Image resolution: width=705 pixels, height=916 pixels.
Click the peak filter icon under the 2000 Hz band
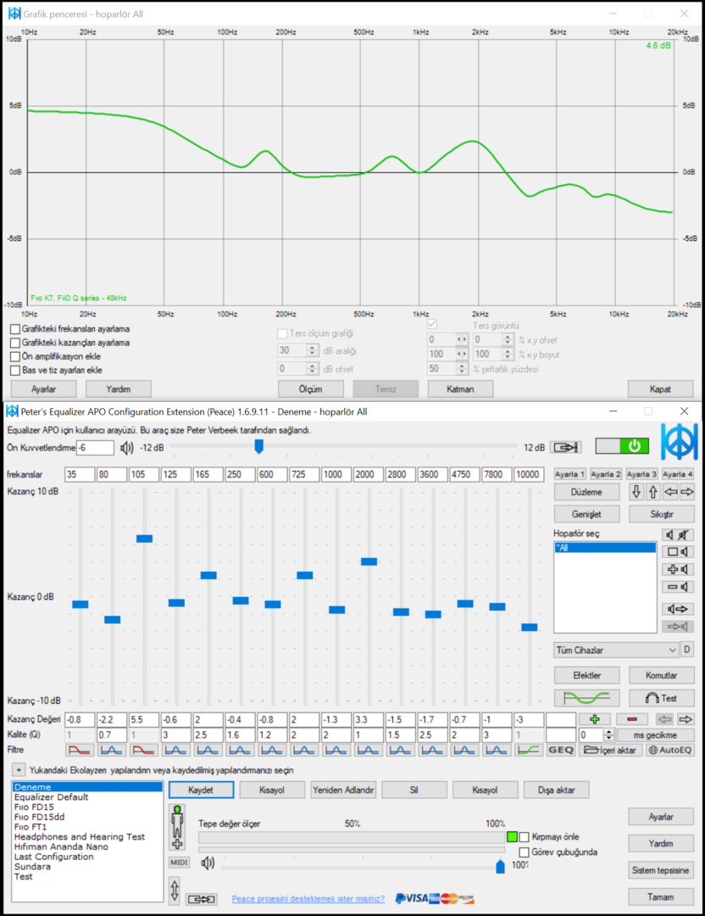coord(369,750)
